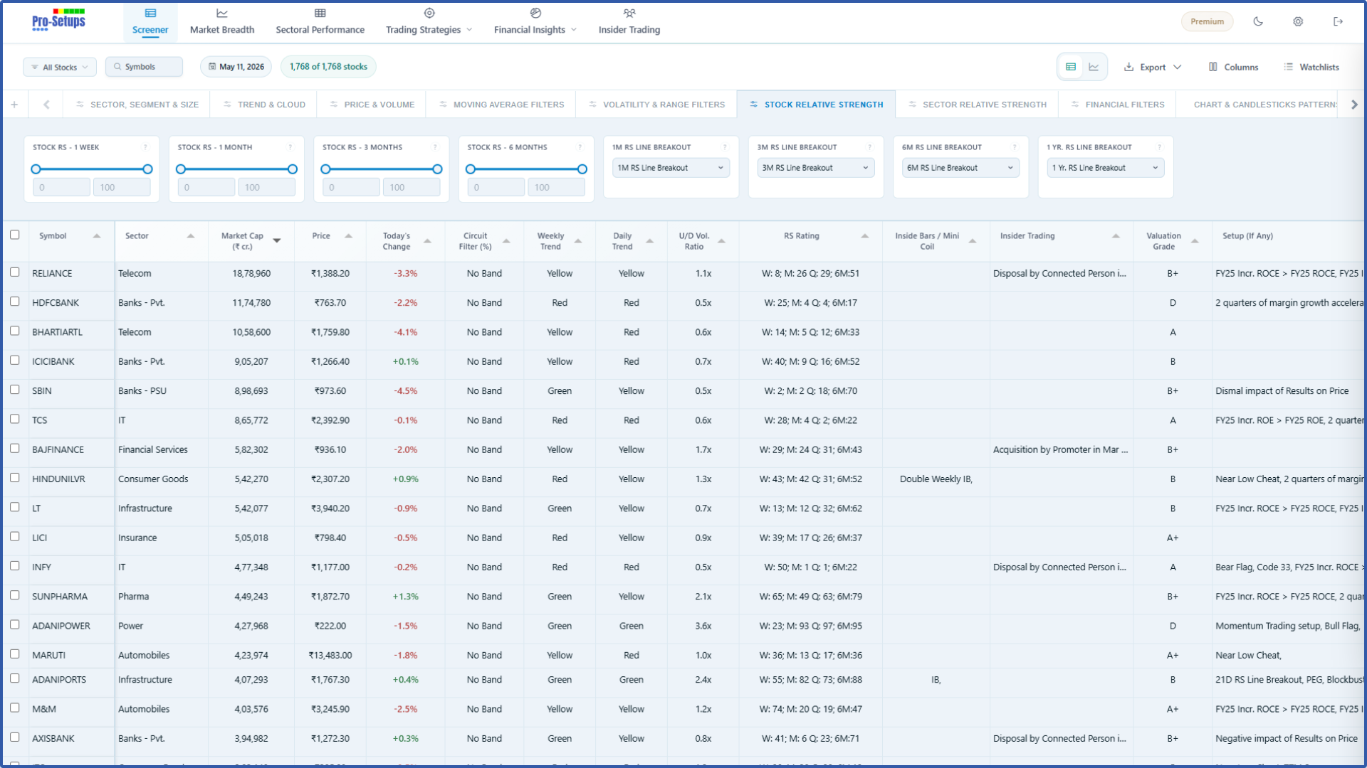1367x768 pixels.
Task: Sort by Market Cap column arrow
Action: [x=277, y=241]
